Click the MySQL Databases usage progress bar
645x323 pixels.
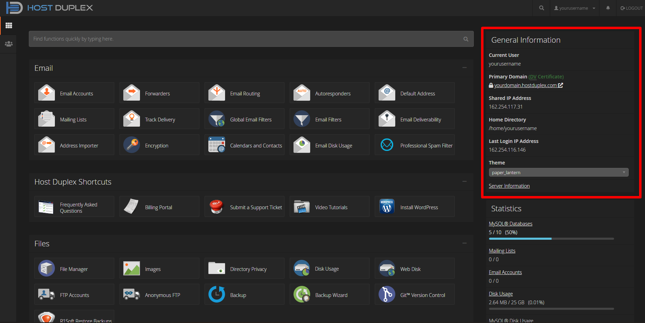(x=551, y=239)
